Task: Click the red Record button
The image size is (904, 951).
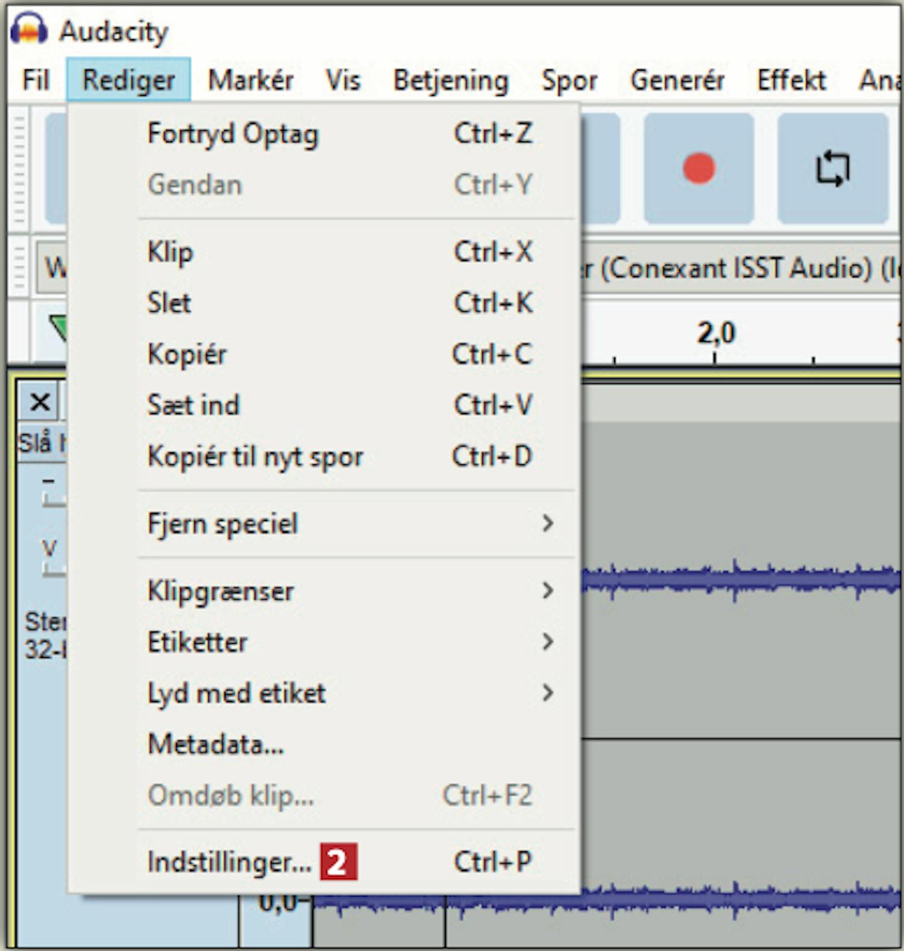Action: [698, 168]
